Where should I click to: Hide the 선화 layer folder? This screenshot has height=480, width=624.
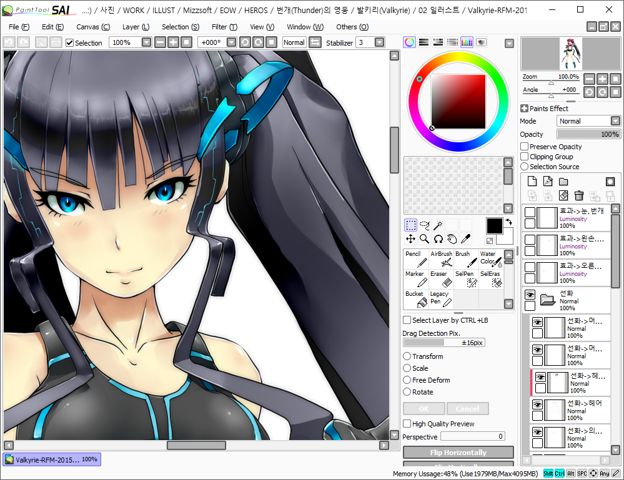pos(530,295)
